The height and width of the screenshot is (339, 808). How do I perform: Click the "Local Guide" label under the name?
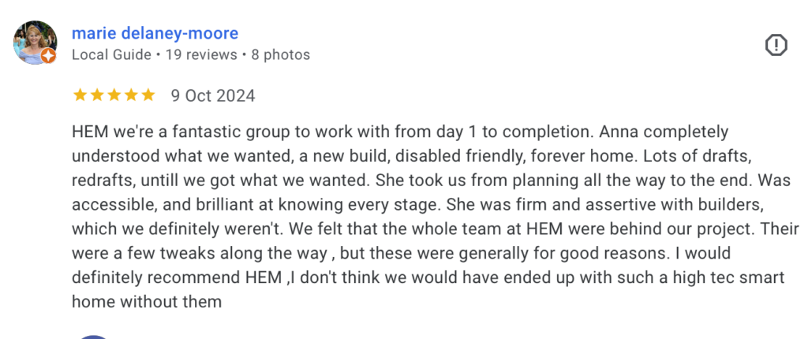[x=111, y=54]
